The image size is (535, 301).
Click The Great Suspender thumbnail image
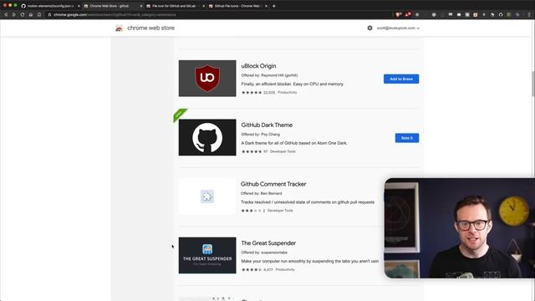point(207,255)
